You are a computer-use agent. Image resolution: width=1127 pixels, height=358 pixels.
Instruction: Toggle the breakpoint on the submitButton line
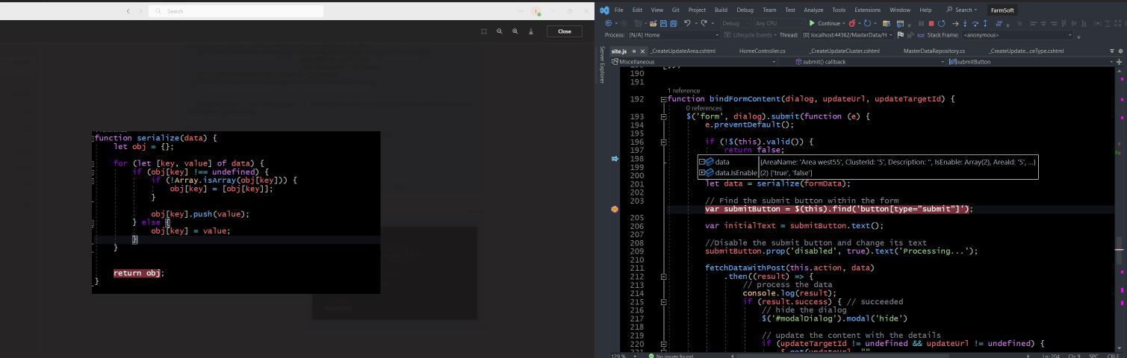[615, 209]
